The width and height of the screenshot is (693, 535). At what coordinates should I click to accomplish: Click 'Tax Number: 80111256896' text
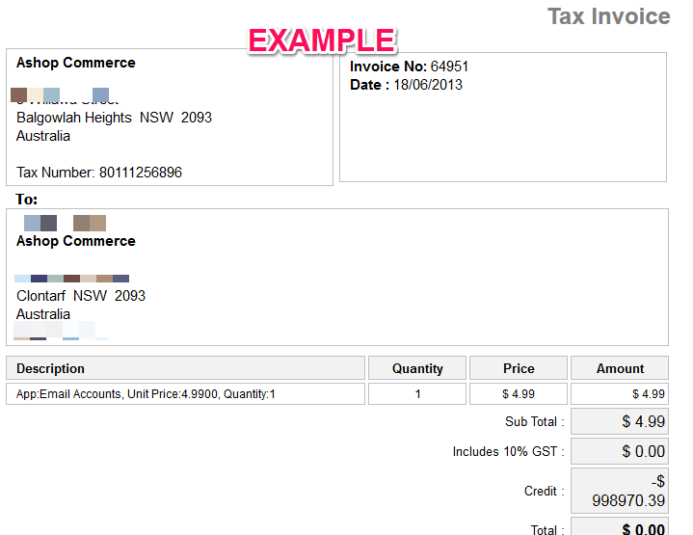click(x=99, y=173)
